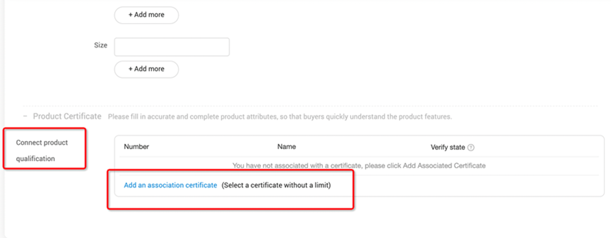Screen dimensions: 611x238
Task: Click the Size field label
Action: 100,45
